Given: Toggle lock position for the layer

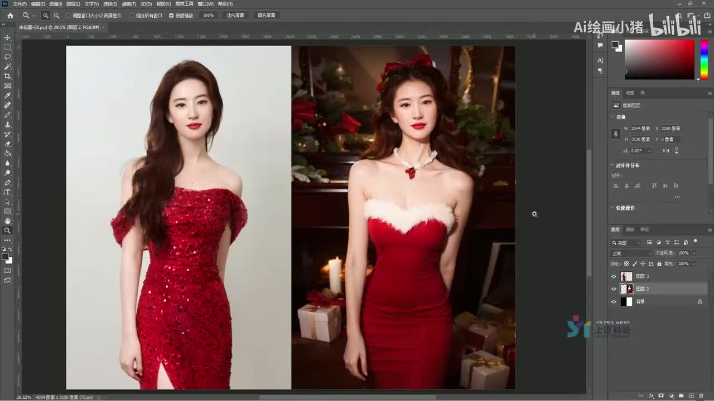Looking at the screenshot, I should click(x=643, y=263).
